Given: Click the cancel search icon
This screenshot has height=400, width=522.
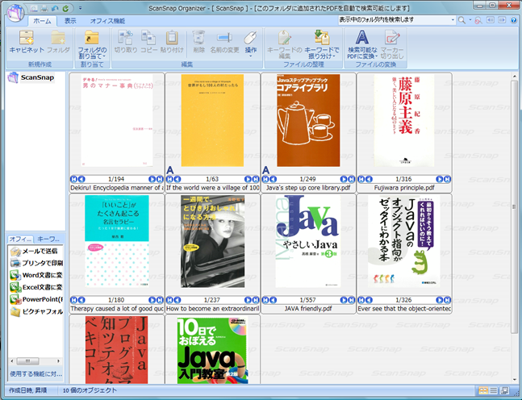Looking at the screenshot, I should coord(478,21).
